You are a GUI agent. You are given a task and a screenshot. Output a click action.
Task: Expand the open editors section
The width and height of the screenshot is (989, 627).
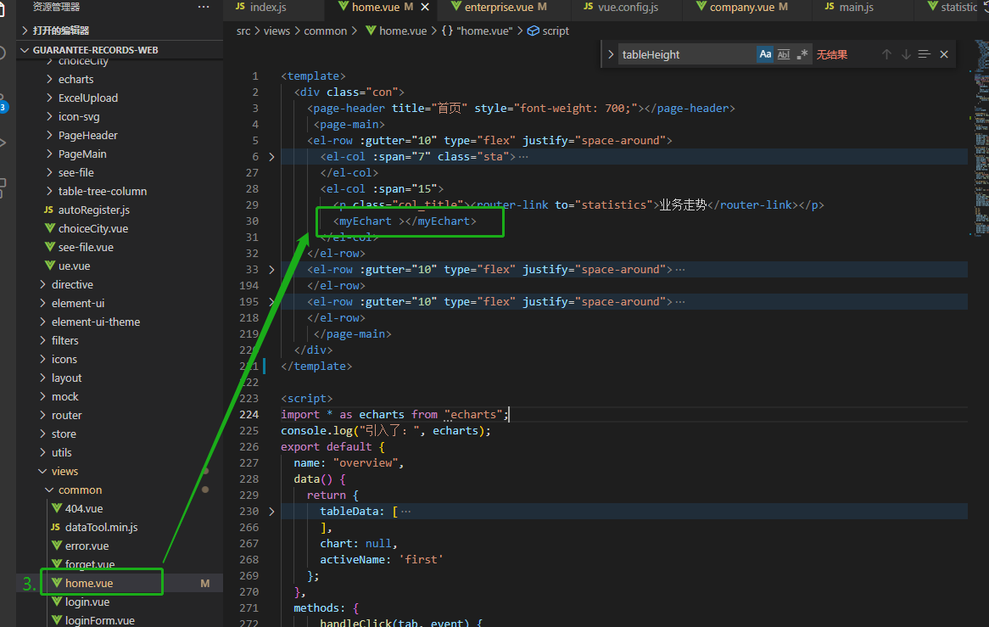click(x=120, y=31)
